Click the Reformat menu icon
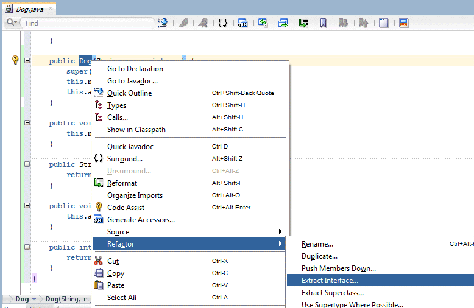 99,183
